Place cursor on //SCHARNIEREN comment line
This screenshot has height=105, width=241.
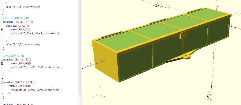click(13, 56)
